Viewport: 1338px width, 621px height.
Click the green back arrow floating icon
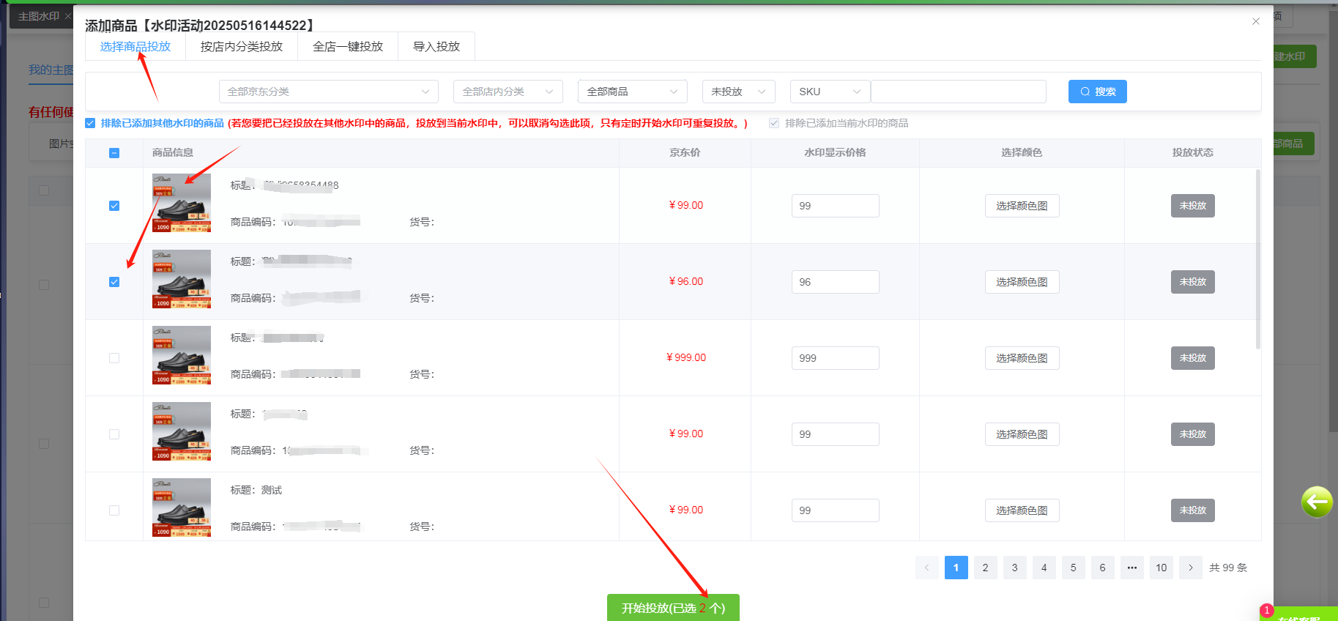(1316, 502)
